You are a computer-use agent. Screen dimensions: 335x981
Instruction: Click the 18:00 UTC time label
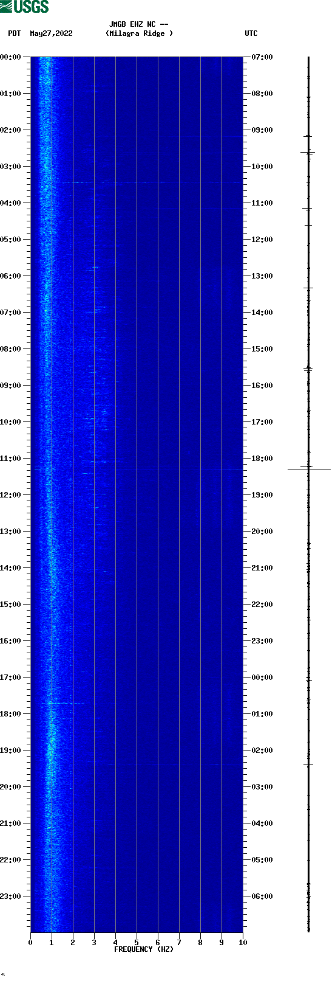pos(262,459)
